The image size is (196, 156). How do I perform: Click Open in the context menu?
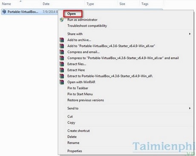click(x=72, y=14)
